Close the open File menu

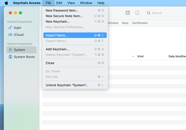click(x=49, y=3)
